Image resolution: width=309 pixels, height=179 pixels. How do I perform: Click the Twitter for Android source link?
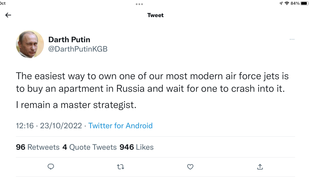click(120, 126)
